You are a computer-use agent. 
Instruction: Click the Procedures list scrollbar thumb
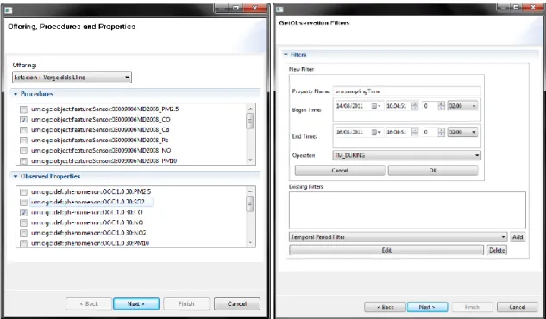250,122
